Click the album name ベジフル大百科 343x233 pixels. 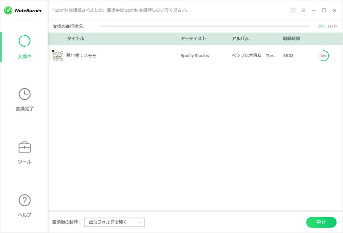[246, 56]
